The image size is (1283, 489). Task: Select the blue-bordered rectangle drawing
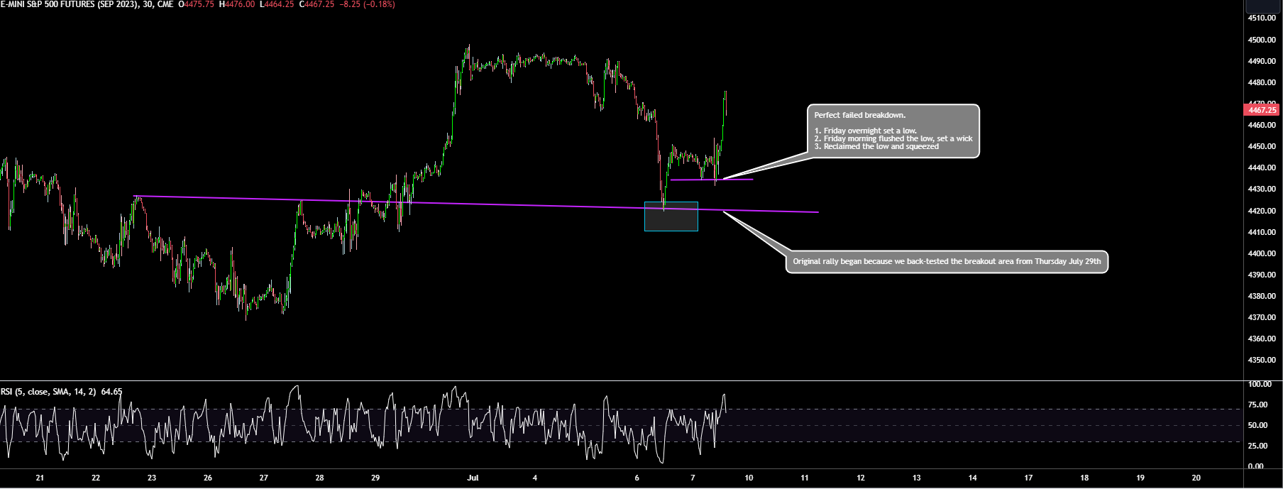point(671,216)
